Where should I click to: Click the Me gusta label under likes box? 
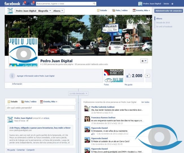click(x=129, y=85)
